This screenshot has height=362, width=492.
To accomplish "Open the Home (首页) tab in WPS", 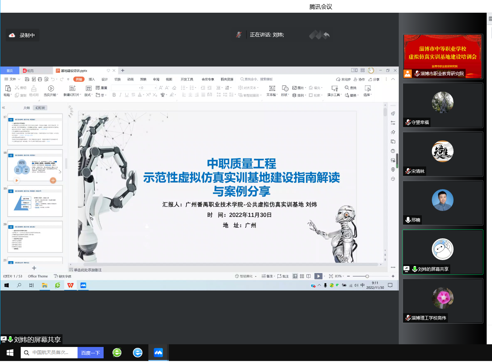I will [10, 71].
